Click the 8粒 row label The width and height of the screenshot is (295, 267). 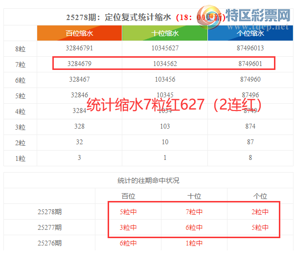pos(20,48)
